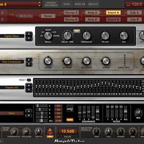Click the Tube Compressor up arrow
Screen dimensions: 144x144
29,59
